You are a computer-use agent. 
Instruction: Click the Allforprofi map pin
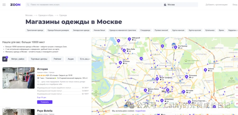pyautogui.click(x=129, y=39)
